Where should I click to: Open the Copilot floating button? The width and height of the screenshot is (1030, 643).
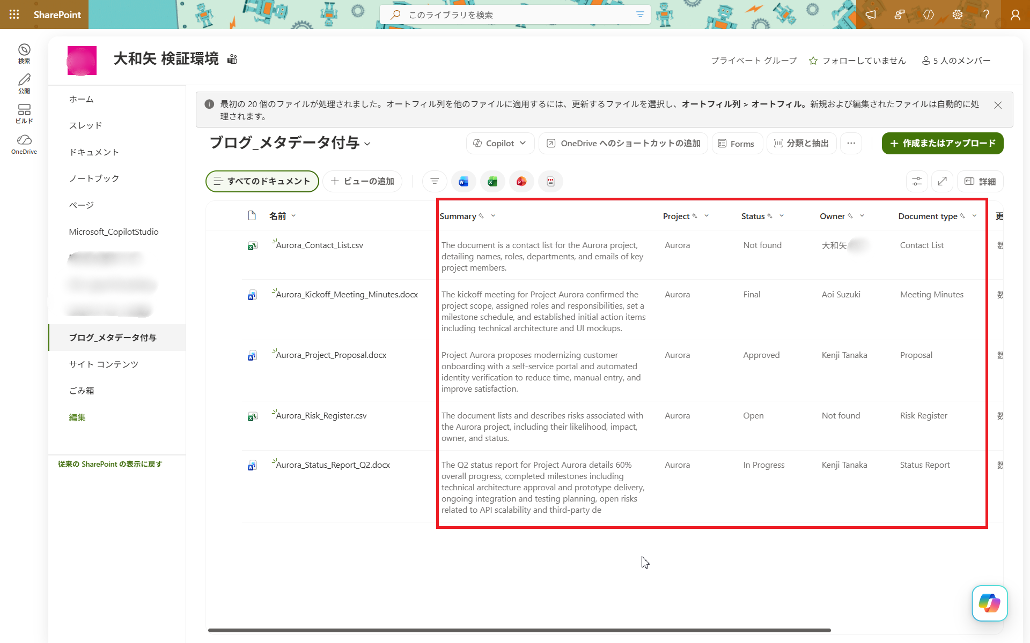989,603
